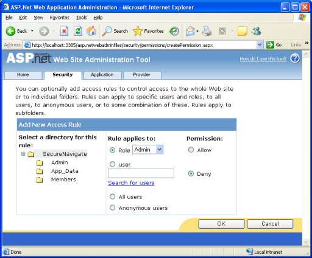Open the Edit menu
The width and height of the screenshot is (312, 258).
[23, 18]
